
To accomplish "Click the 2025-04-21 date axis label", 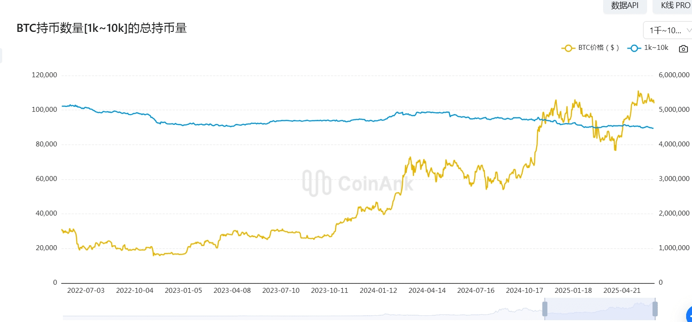I will [x=621, y=291].
